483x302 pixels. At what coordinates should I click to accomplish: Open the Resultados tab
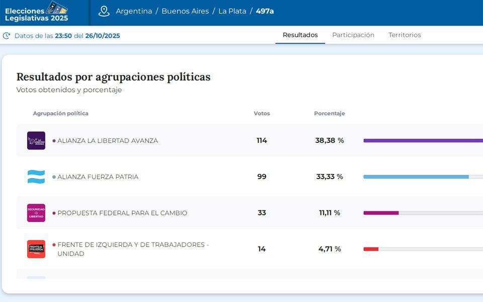tap(300, 35)
